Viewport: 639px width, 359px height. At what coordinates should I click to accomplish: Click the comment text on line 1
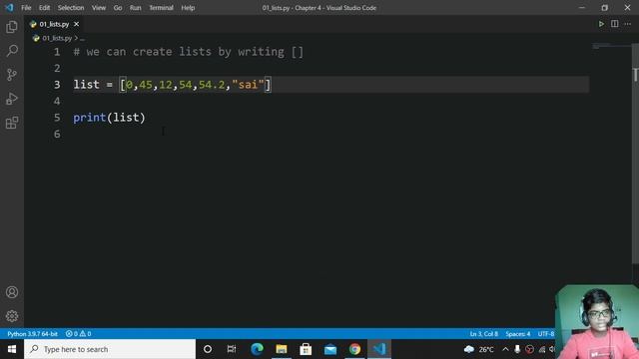[189, 52]
